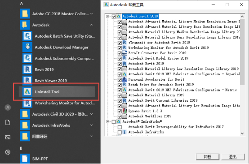Uncheck FormIt Converter For Revit 2019 checkbox

pyautogui.click(x=120, y=53)
